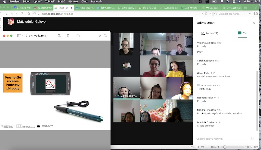
Task: Open the www.goblmat tab
Action: coord(232,8)
